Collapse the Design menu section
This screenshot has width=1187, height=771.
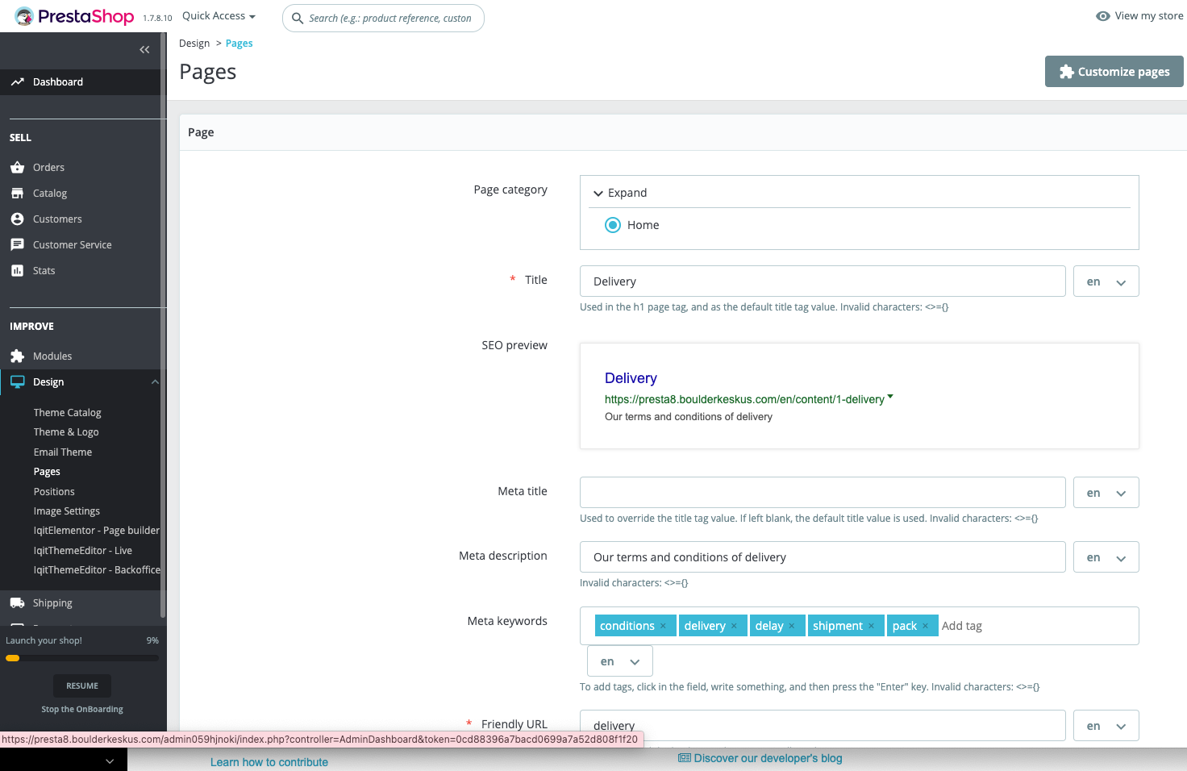pos(155,381)
